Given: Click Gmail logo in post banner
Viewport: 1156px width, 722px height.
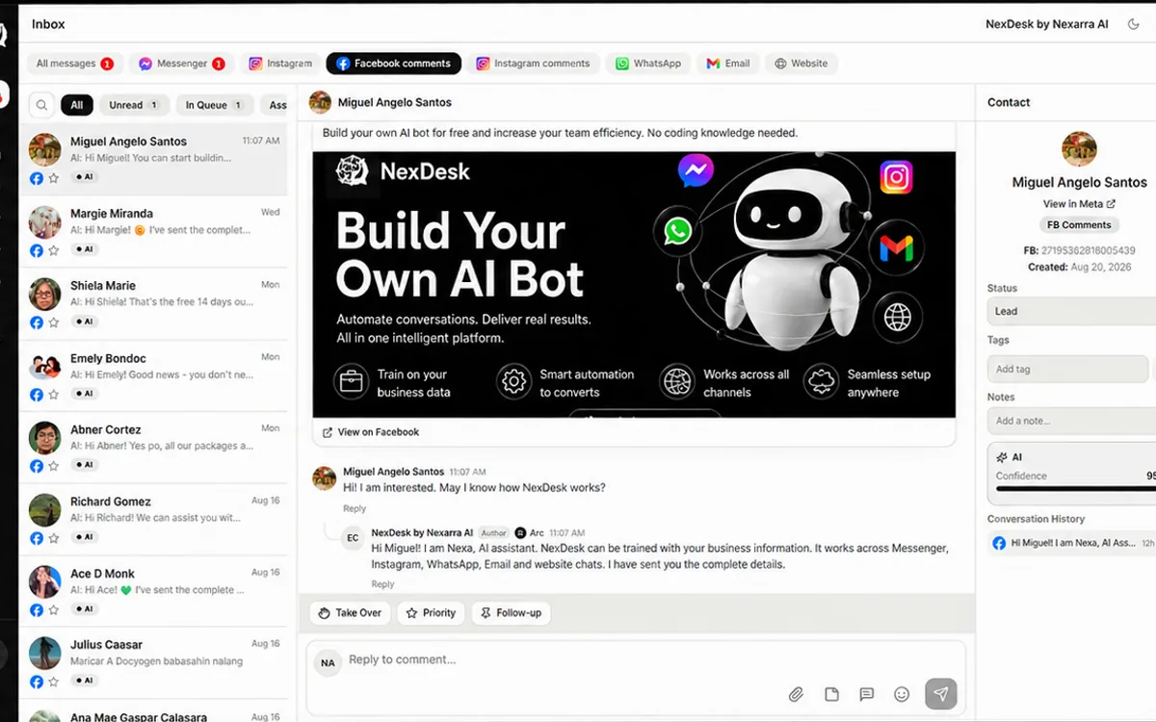Looking at the screenshot, I should (897, 250).
